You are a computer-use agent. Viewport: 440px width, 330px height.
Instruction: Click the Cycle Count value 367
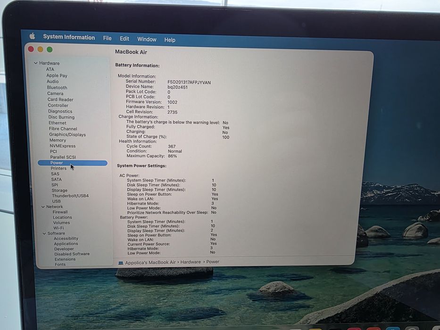click(x=172, y=146)
